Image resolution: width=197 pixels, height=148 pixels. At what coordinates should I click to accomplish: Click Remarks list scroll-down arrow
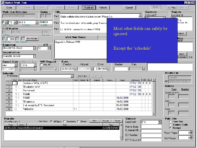click(121, 139)
